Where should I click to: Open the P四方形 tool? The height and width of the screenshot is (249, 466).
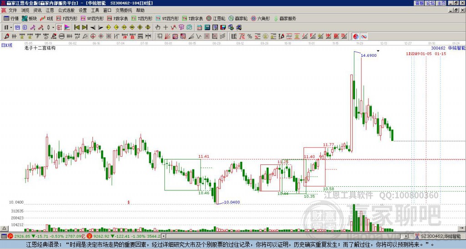click(67, 18)
